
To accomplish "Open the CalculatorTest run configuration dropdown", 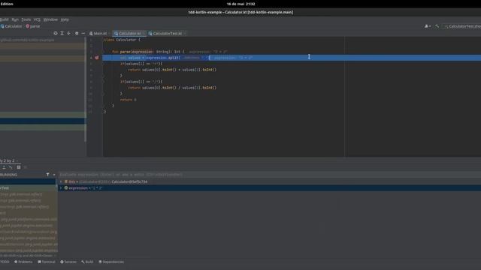I will (463, 26).
